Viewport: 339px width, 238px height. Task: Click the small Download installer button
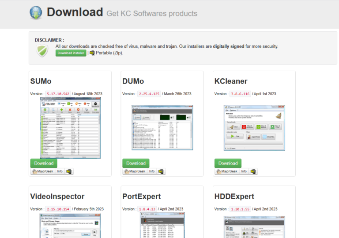tap(71, 53)
